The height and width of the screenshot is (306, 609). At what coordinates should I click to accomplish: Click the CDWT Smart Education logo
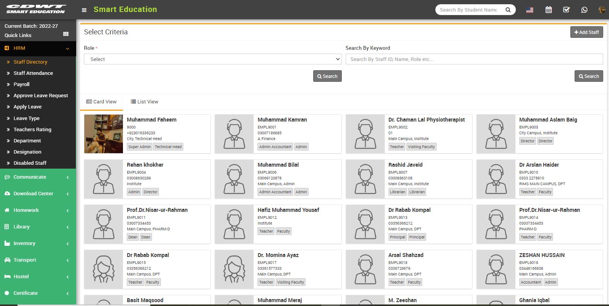tap(36, 9)
